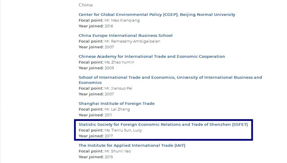Open China Europe International Business School link
The height and width of the screenshot is (163, 287).
(126, 36)
